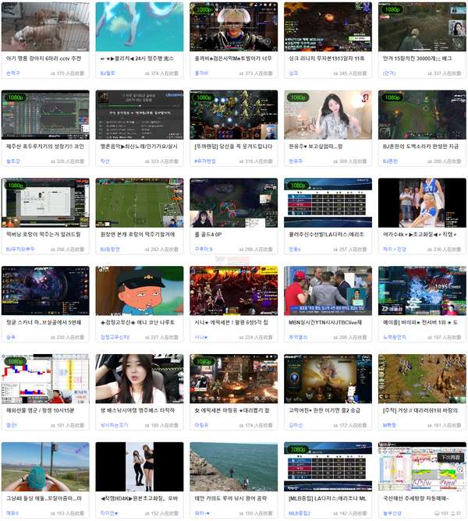Open the thumbnail with white-haired game character close-up
This screenshot has width=468, height=521.
click(x=234, y=27)
